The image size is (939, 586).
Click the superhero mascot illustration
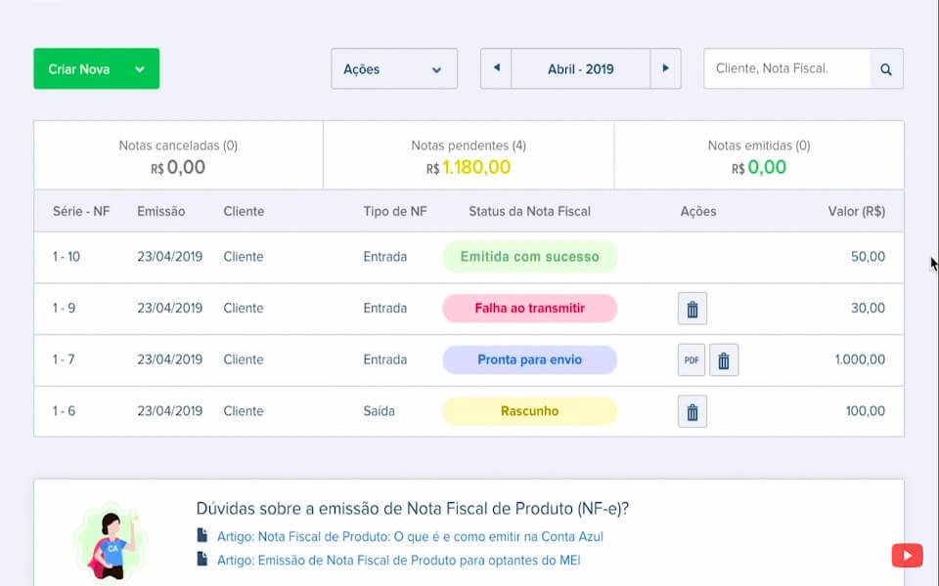tap(111, 544)
